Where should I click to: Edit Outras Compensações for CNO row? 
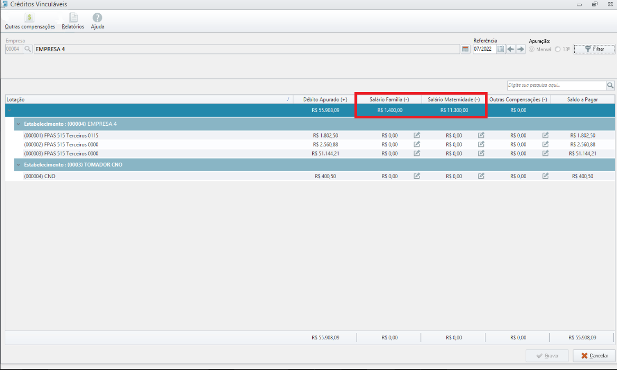click(x=545, y=176)
